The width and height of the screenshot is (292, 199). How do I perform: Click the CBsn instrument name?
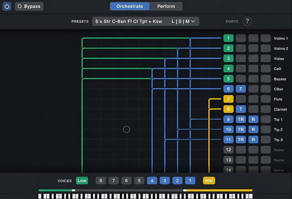point(278,89)
